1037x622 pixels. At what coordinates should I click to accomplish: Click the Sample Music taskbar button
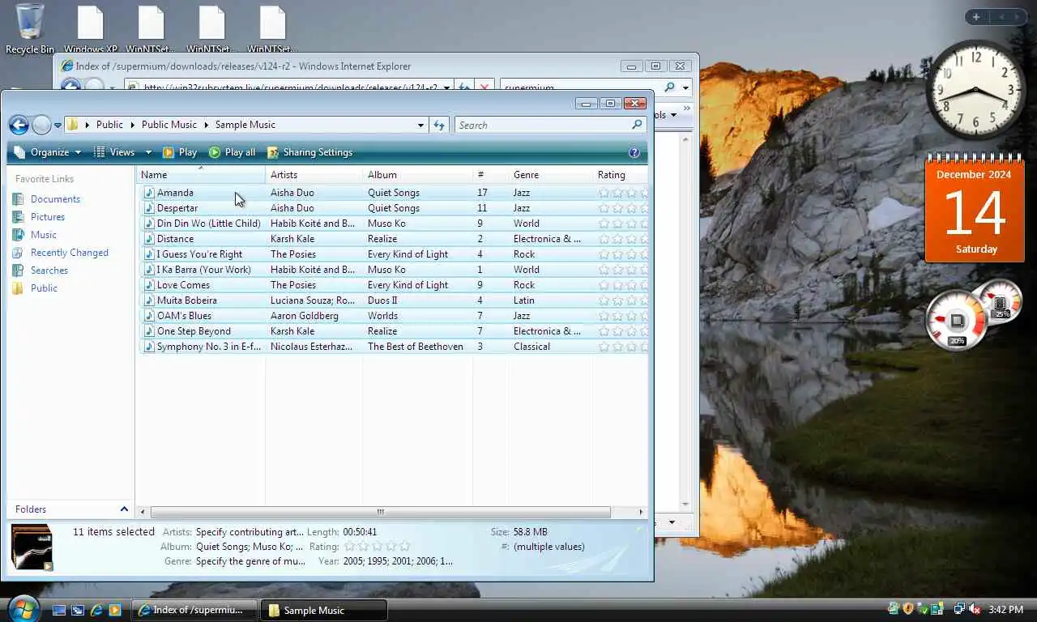coord(323,610)
